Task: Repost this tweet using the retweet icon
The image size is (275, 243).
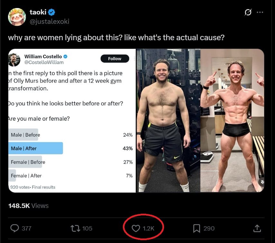Action: tap(75, 228)
